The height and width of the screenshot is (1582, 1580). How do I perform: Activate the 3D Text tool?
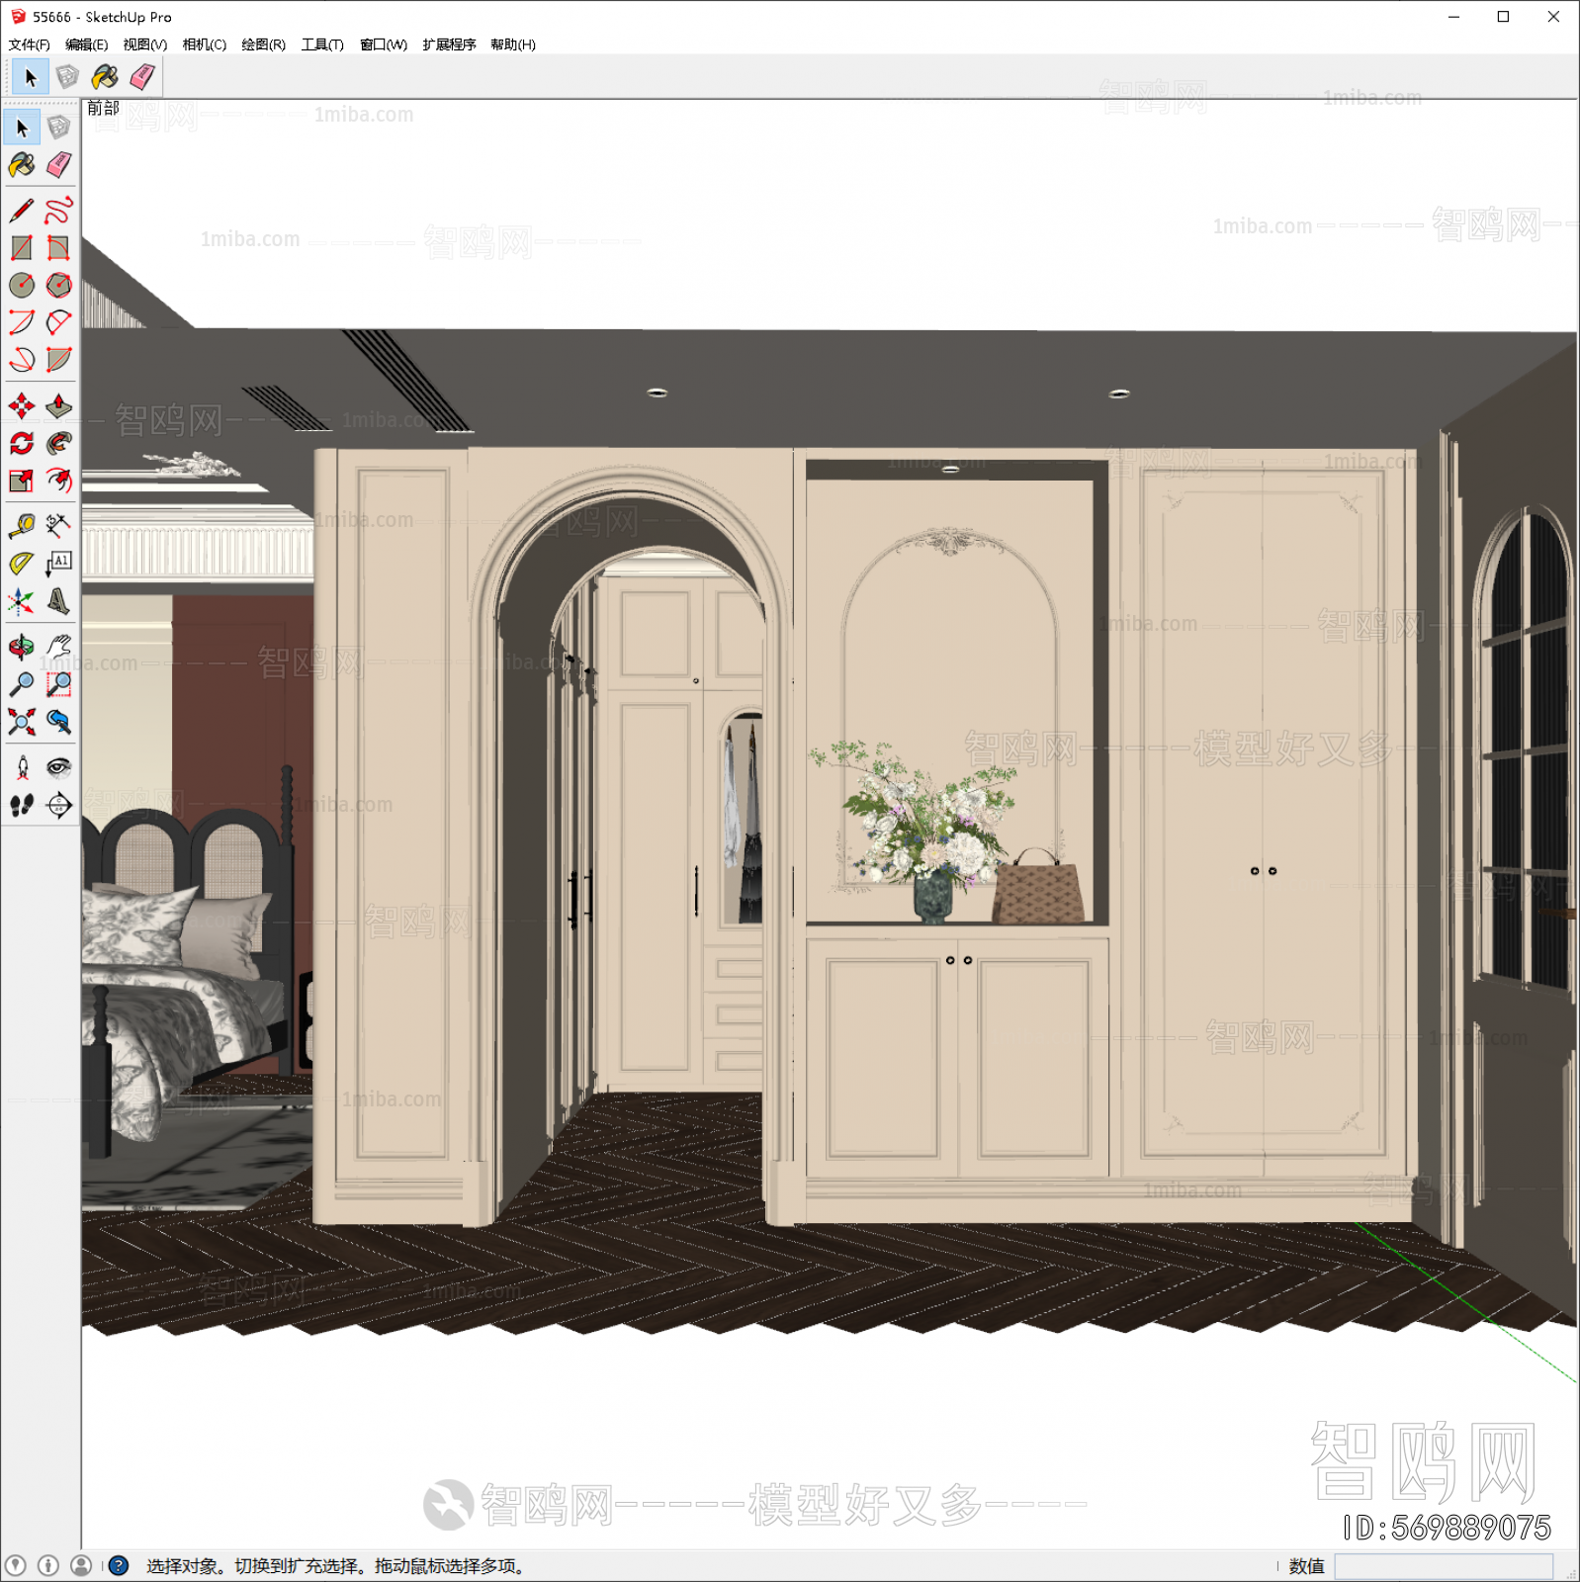[59, 601]
